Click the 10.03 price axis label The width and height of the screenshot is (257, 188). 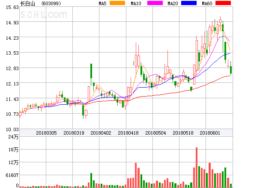coord(12,129)
